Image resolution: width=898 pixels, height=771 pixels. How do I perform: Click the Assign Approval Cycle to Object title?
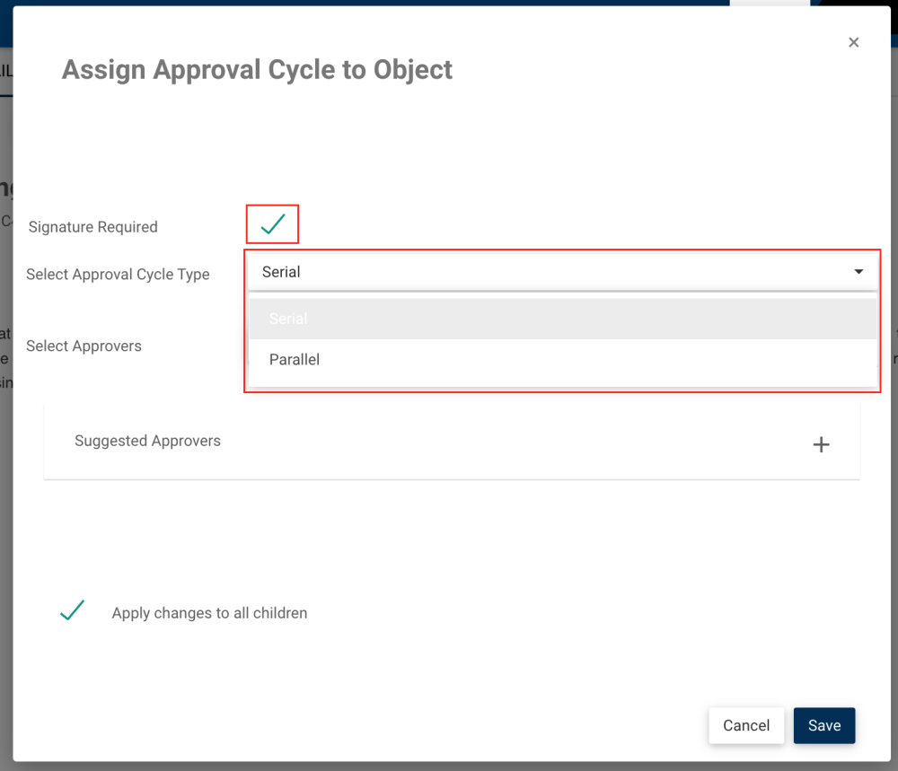[x=257, y=70]
